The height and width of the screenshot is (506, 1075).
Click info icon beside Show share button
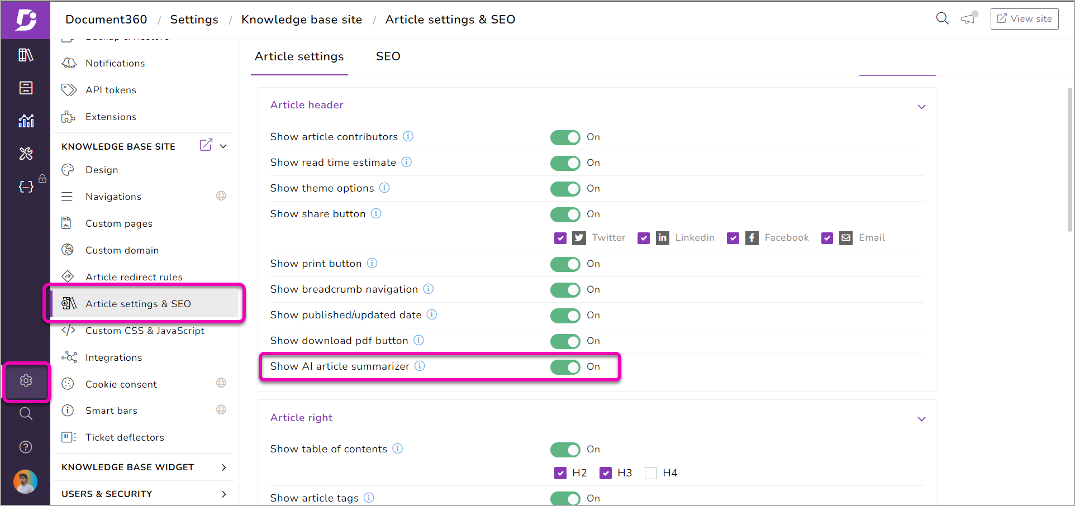376,213
